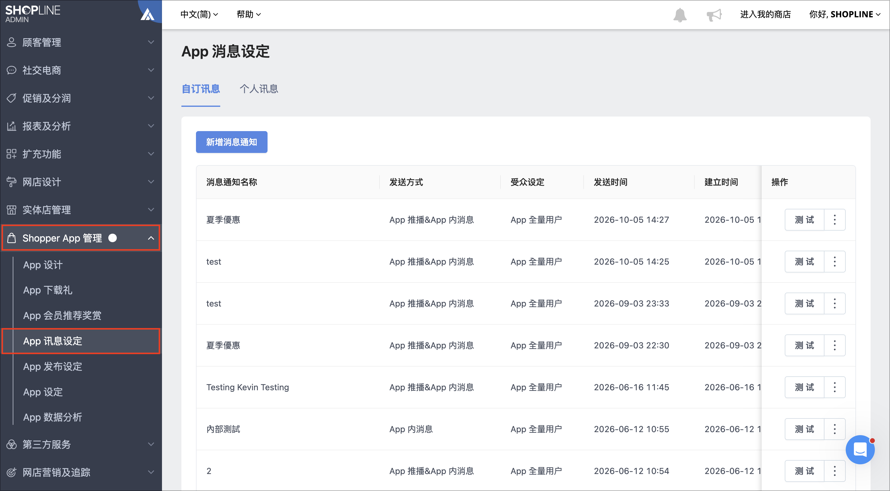Click the store design paint roller icon
890x491 pixels.
(x=12, y=182)
